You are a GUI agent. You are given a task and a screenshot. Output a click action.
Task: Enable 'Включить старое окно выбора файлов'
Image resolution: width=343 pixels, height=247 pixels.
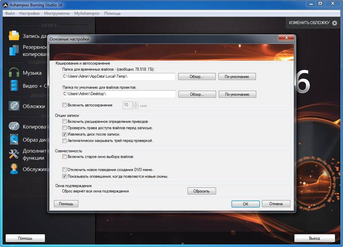pos(64,157)
